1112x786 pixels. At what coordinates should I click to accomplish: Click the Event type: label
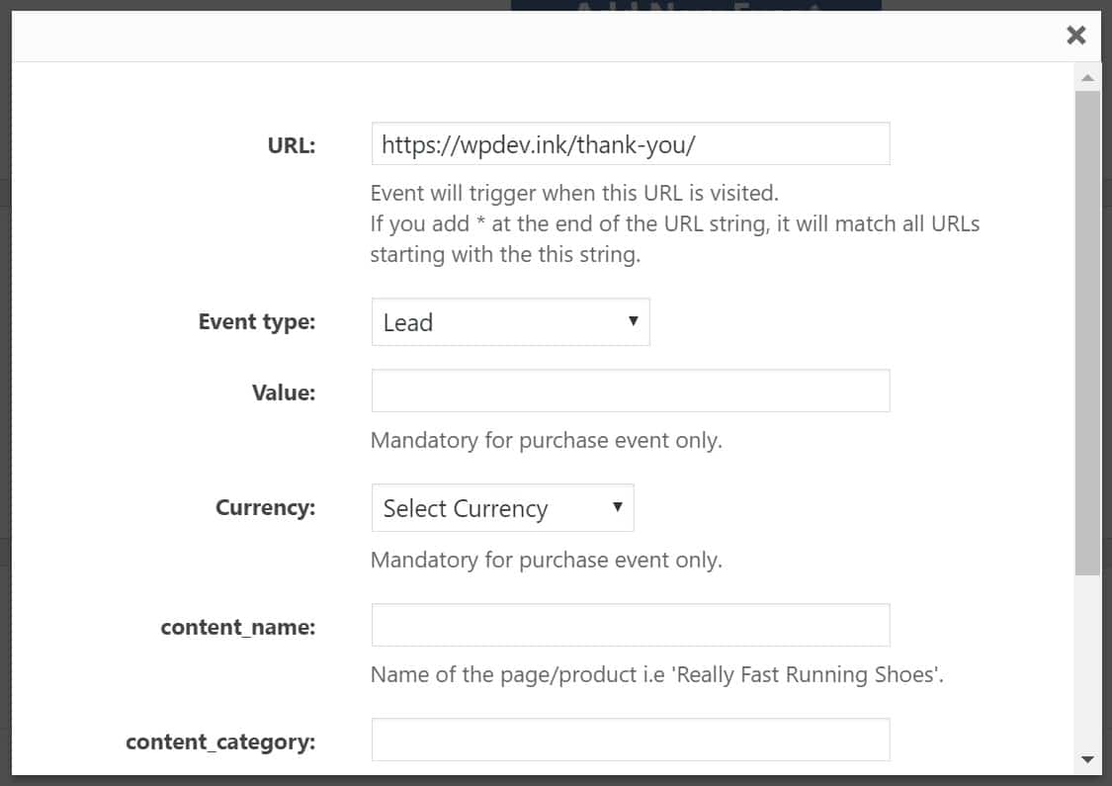tap(257, 321)
